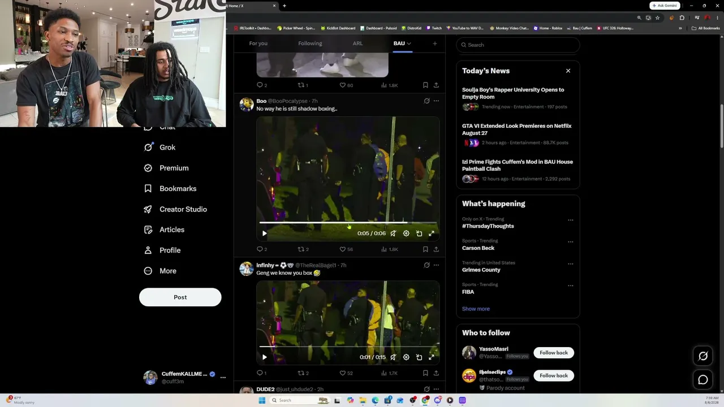The width and height of the screenshot is (724, 407).
Task: Open the More menu in sidebar
Action: pos(160,271)
